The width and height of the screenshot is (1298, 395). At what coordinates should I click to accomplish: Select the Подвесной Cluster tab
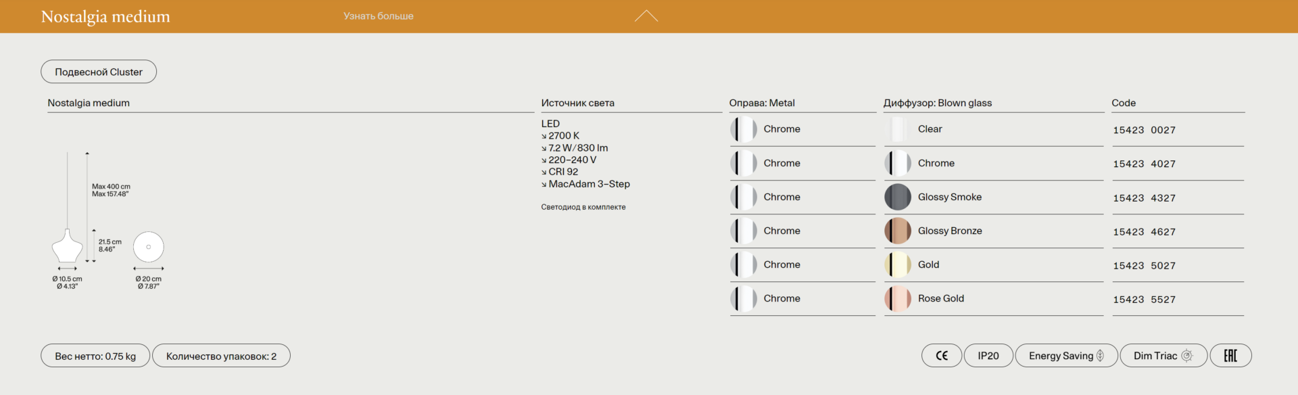(x=99, y=72)
